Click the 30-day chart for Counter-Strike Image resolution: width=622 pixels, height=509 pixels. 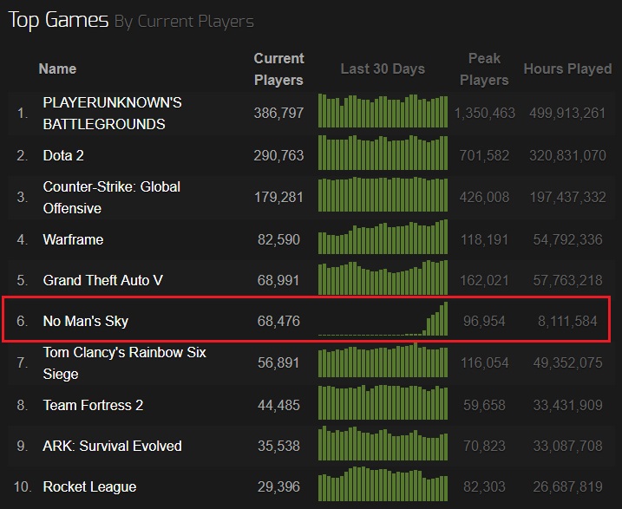pyautogui.click(x=383, y=194)
